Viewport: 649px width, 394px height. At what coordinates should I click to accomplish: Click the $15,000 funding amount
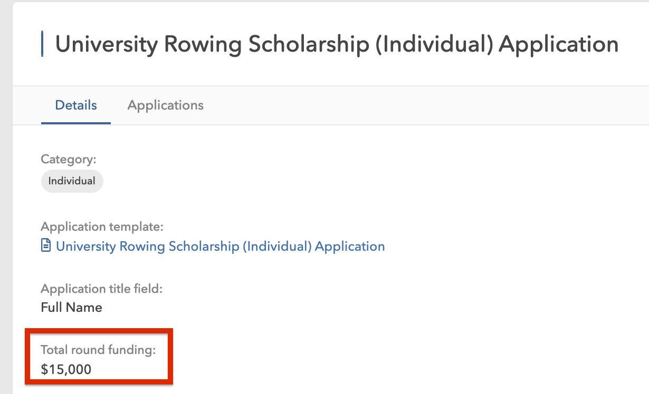pyautogui.click(x=66, y=370)
